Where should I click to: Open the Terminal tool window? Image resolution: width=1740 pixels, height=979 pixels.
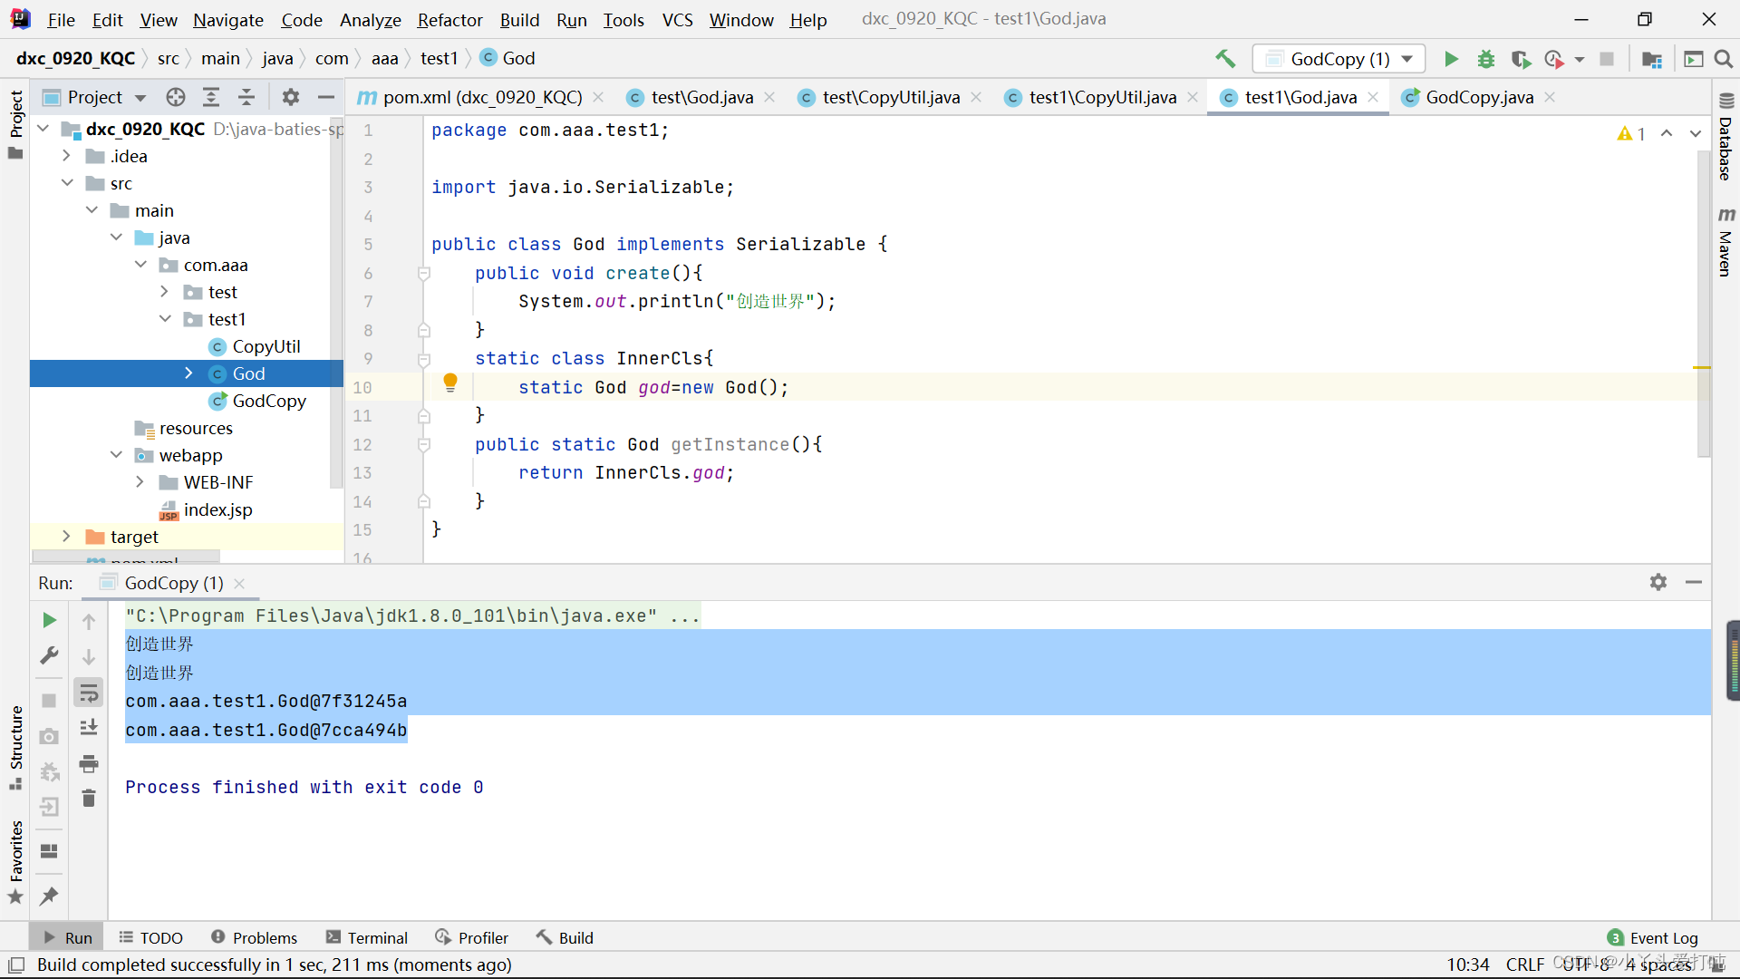[x=367, y=937]
